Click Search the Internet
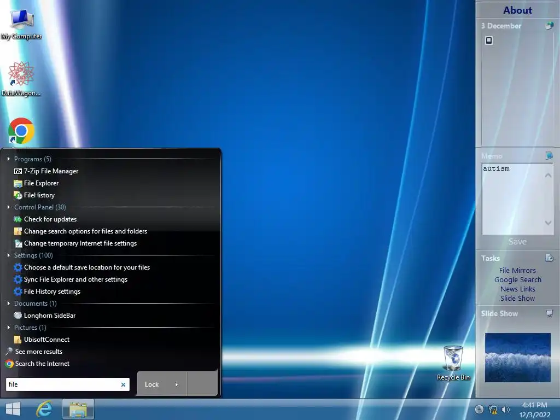This screenshot has height=420, width=560. pos(38,364)
